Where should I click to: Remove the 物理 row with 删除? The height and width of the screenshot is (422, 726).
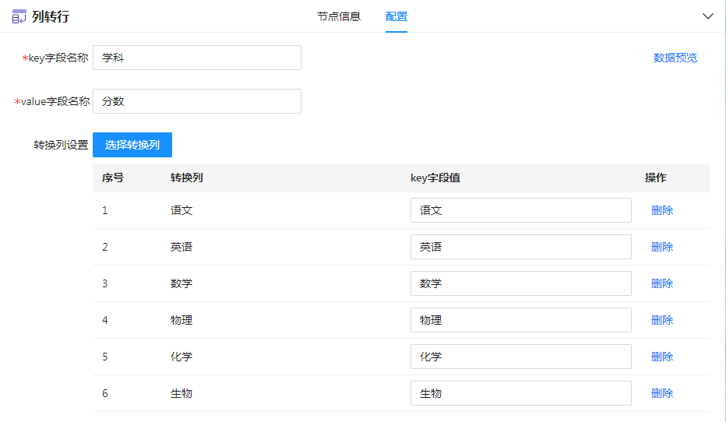click(x=661, y=320)
